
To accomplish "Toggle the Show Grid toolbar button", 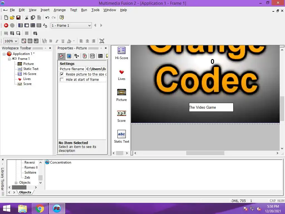I will click(30, 41).
